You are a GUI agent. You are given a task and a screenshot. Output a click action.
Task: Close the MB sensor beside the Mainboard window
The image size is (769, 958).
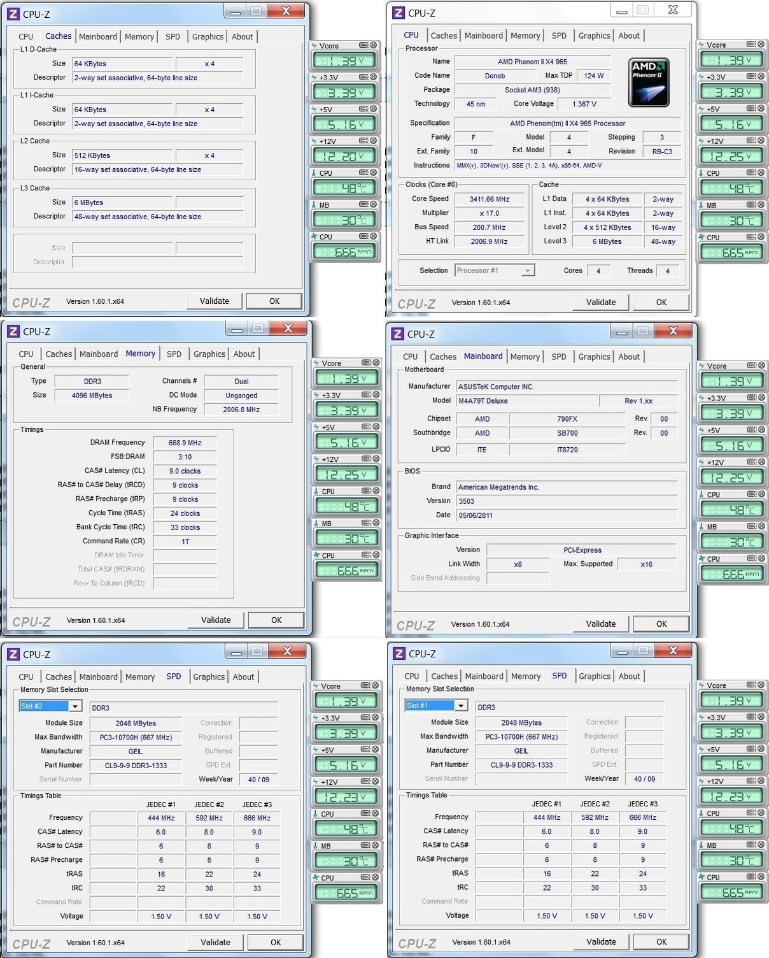(761, 526)
